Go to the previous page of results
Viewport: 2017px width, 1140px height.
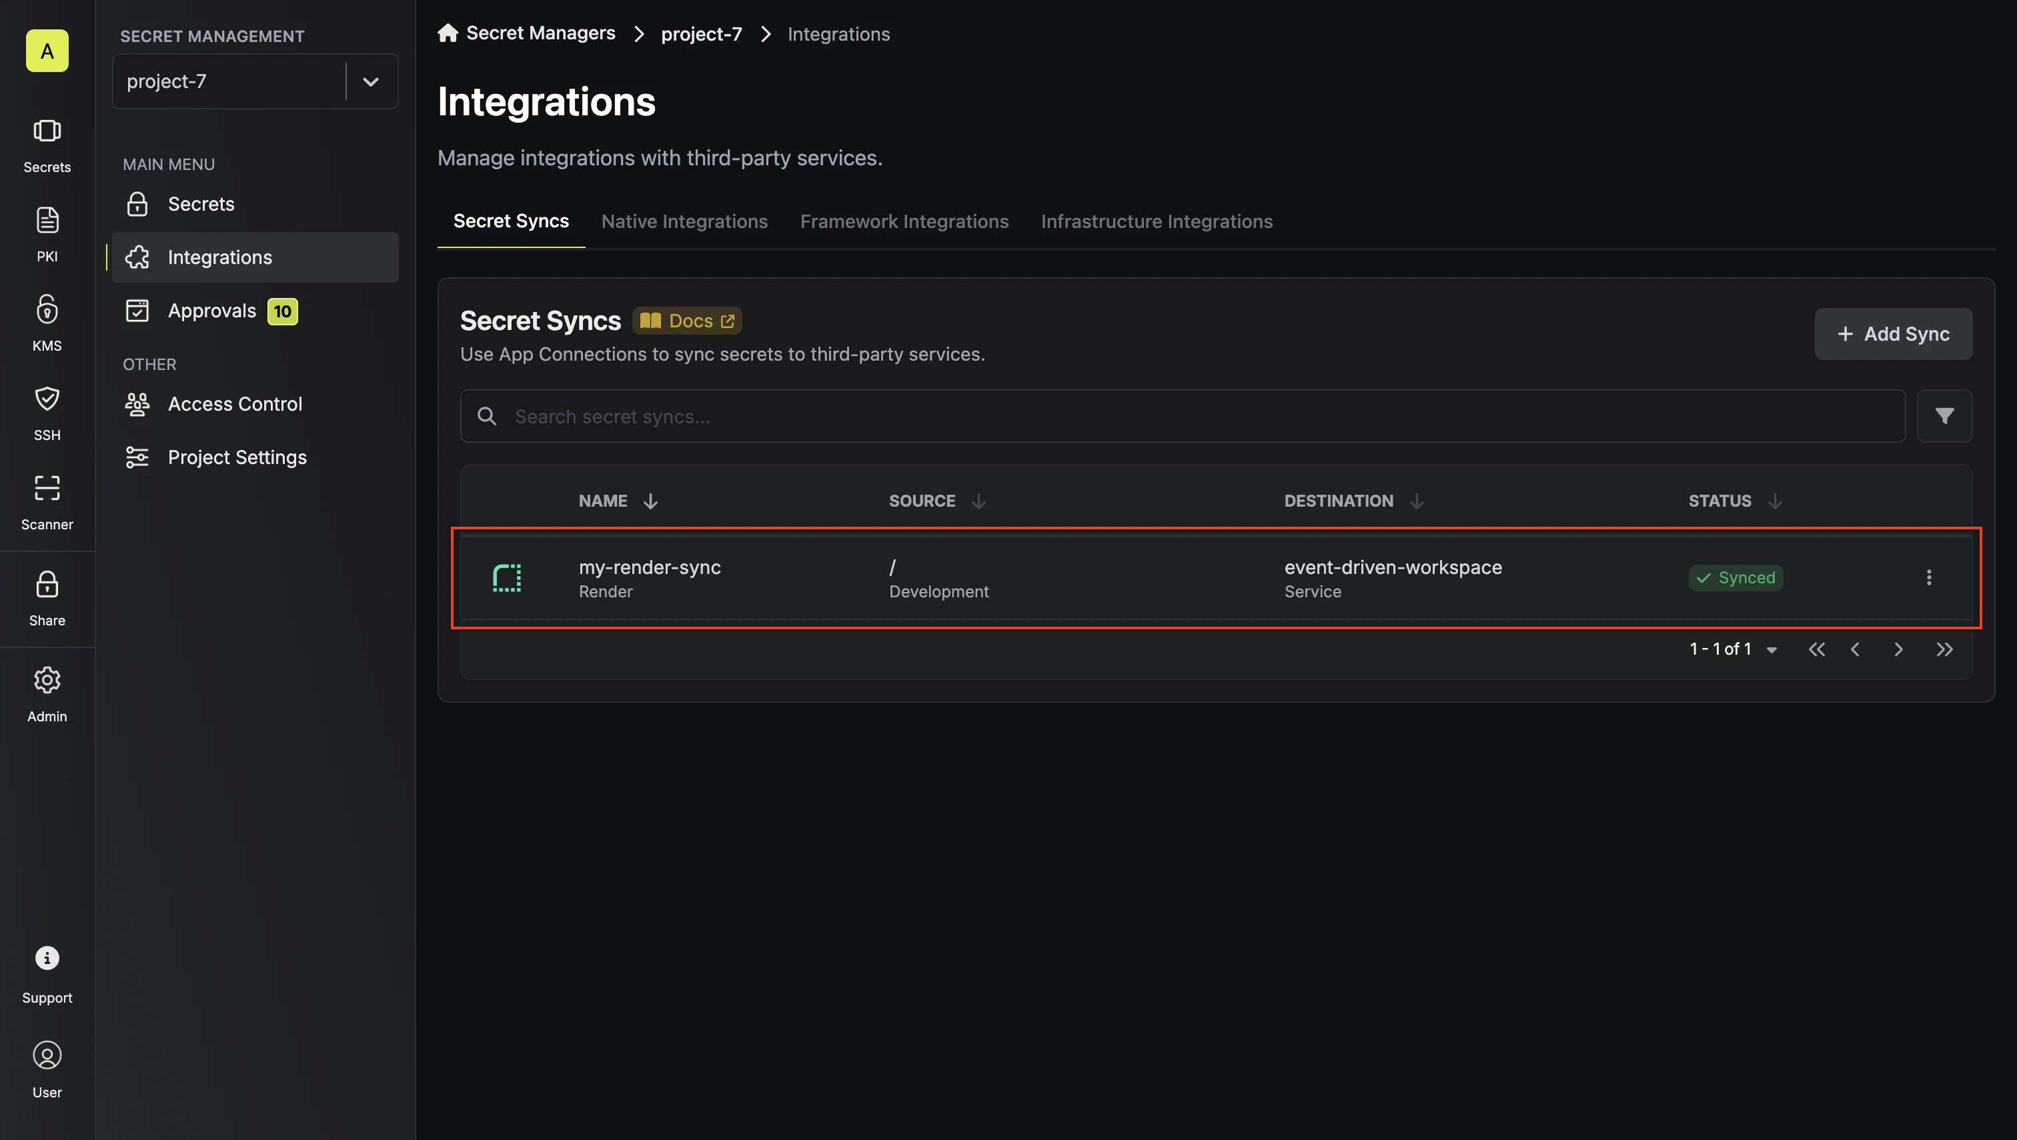coord(1855,649)
